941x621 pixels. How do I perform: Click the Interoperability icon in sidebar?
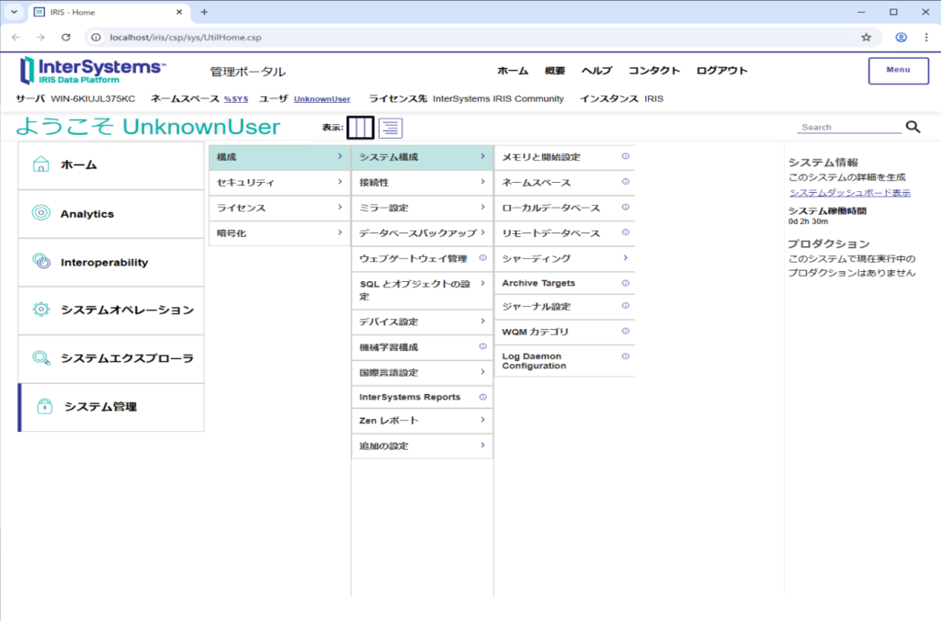[x=40, y=262]
